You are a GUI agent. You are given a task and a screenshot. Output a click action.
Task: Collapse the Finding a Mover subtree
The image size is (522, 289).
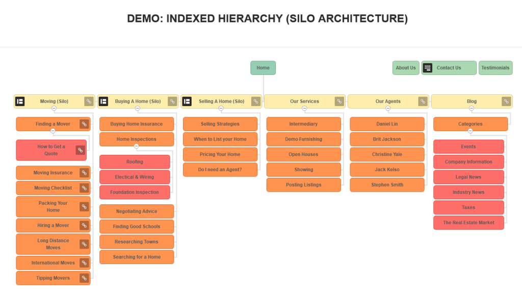[x=53, y=131]
